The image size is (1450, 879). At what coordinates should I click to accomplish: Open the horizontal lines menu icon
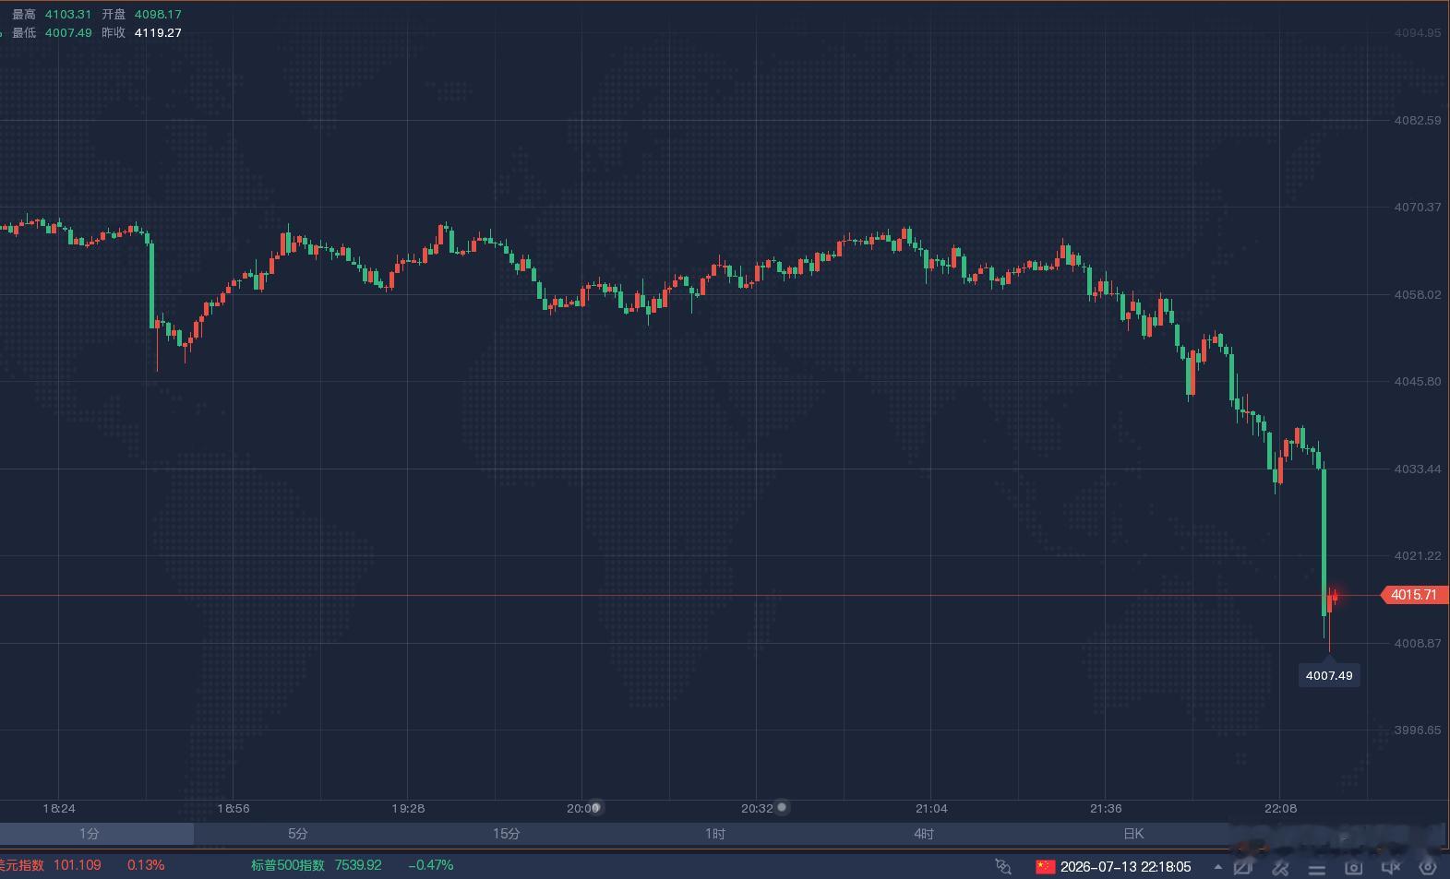tap(1316, 868)
